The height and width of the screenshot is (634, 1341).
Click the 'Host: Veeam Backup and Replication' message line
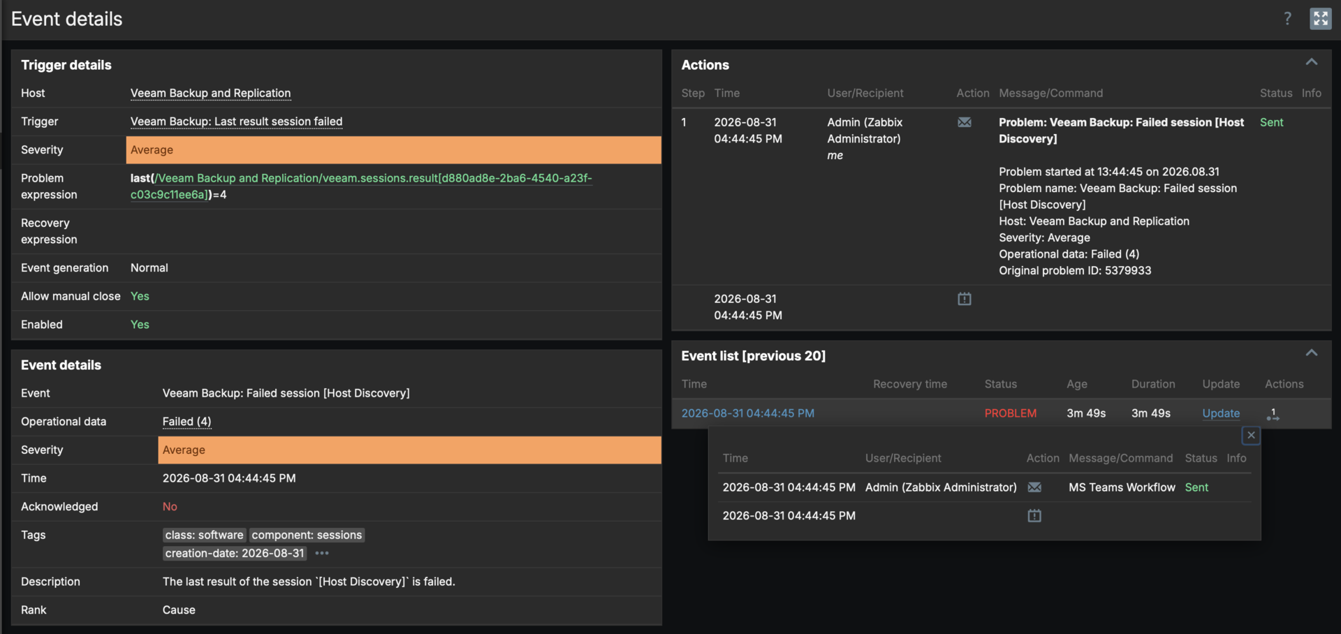[1094, 221]
